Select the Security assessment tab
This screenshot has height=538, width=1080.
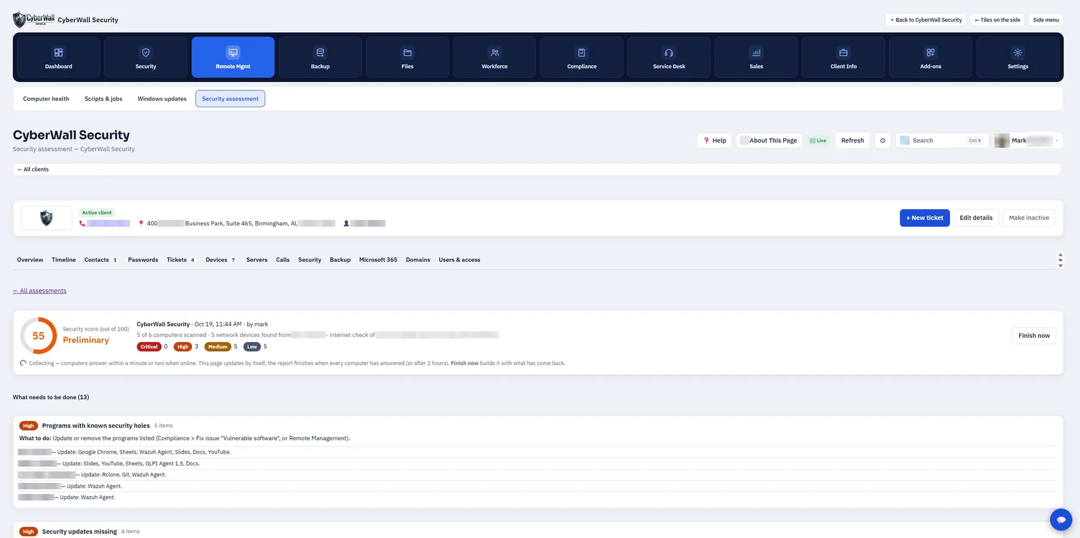tap(230, 99)
